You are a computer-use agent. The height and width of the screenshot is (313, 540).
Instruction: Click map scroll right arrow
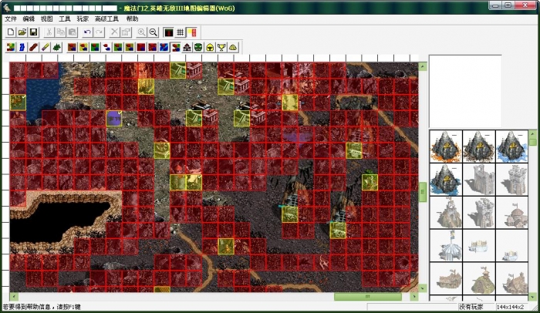pyautogui.click(x=414, y=297)
